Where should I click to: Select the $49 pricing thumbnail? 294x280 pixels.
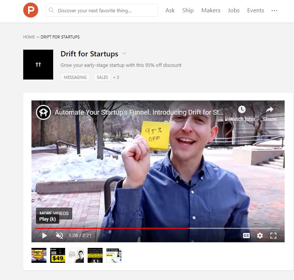coord(58,255)
